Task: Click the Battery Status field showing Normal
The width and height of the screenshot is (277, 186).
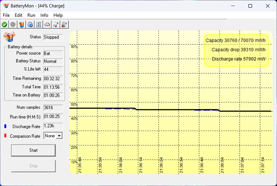Action: point(53,61)
